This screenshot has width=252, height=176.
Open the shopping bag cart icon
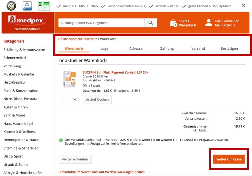tap(174, 23)
